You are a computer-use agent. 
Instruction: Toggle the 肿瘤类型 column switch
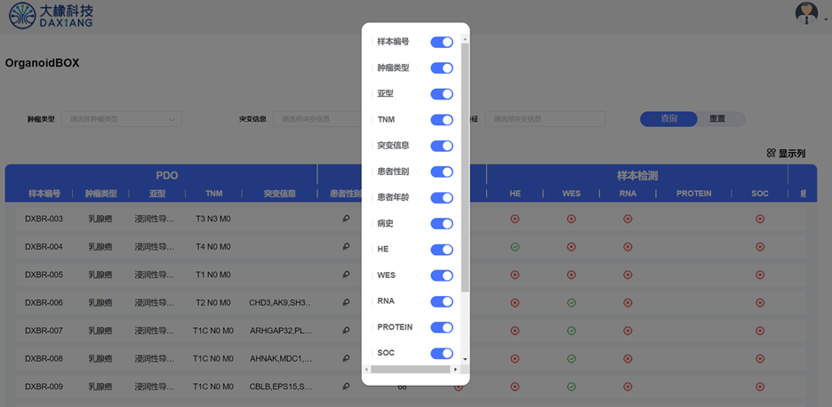(442, 68)
